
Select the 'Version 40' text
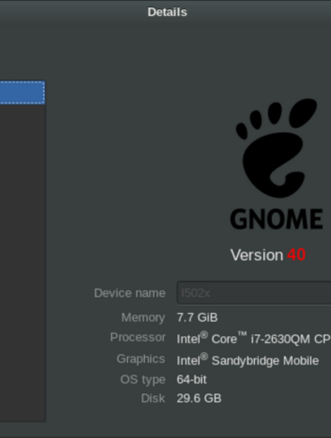(x=267, y=255)
